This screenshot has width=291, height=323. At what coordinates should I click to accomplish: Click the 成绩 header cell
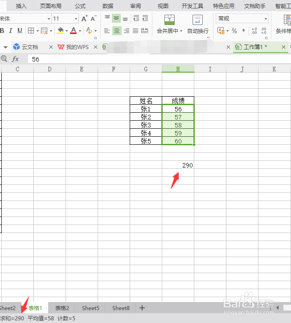click(x=178, y=101)
